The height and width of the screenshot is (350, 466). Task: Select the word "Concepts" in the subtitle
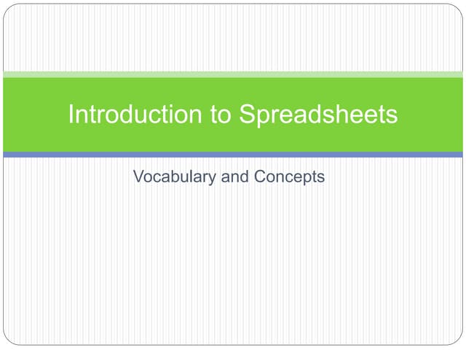click(x=290, y=176)
